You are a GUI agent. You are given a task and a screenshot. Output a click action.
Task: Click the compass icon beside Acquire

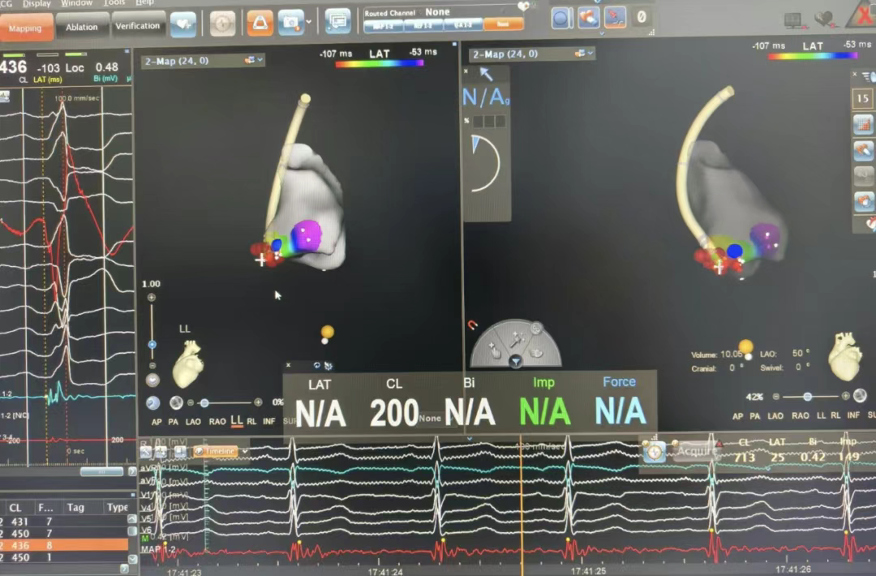(x=655, y=451)
